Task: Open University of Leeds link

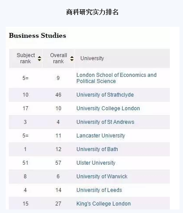Action: tap(99, 190)
